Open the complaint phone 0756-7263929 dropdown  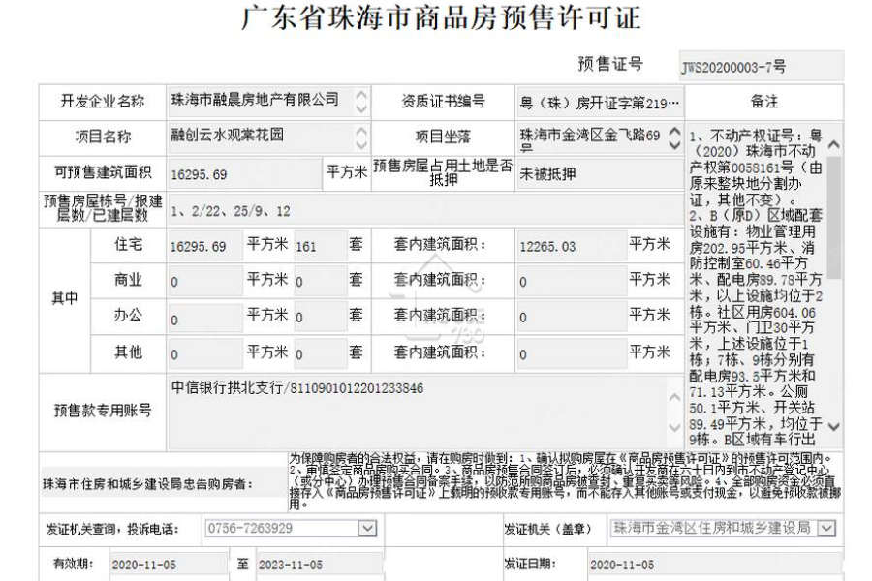pos(367,528)
